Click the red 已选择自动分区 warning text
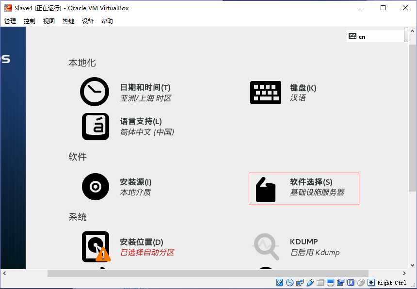The image size is (417, 289). point(147,252)
